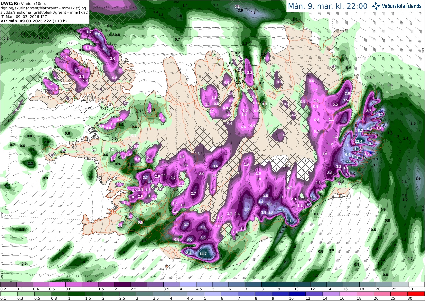
Task: Select the 'Mán. 9. mar. kl. 22:00' timestamp header
Action: point(327,6)
